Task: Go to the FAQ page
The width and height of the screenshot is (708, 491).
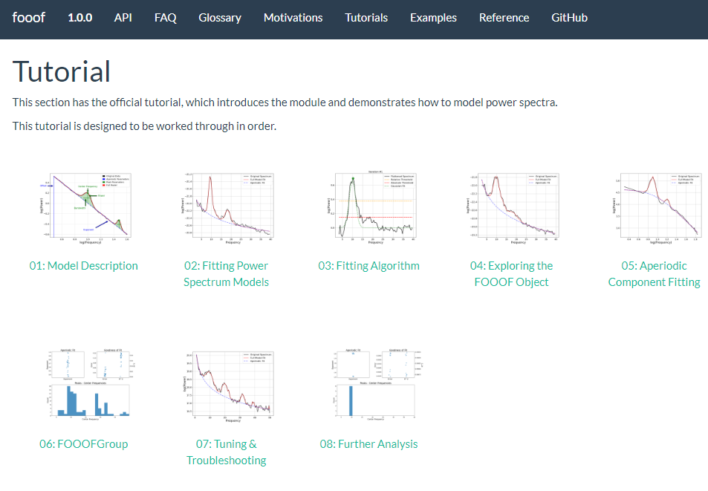Action: pyautogui.click(x=165, y=18)
